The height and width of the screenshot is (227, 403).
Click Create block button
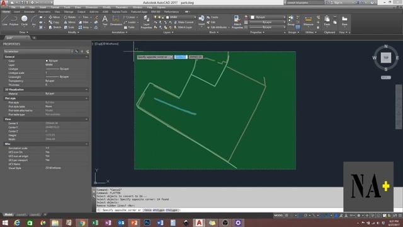coord(213,17)
